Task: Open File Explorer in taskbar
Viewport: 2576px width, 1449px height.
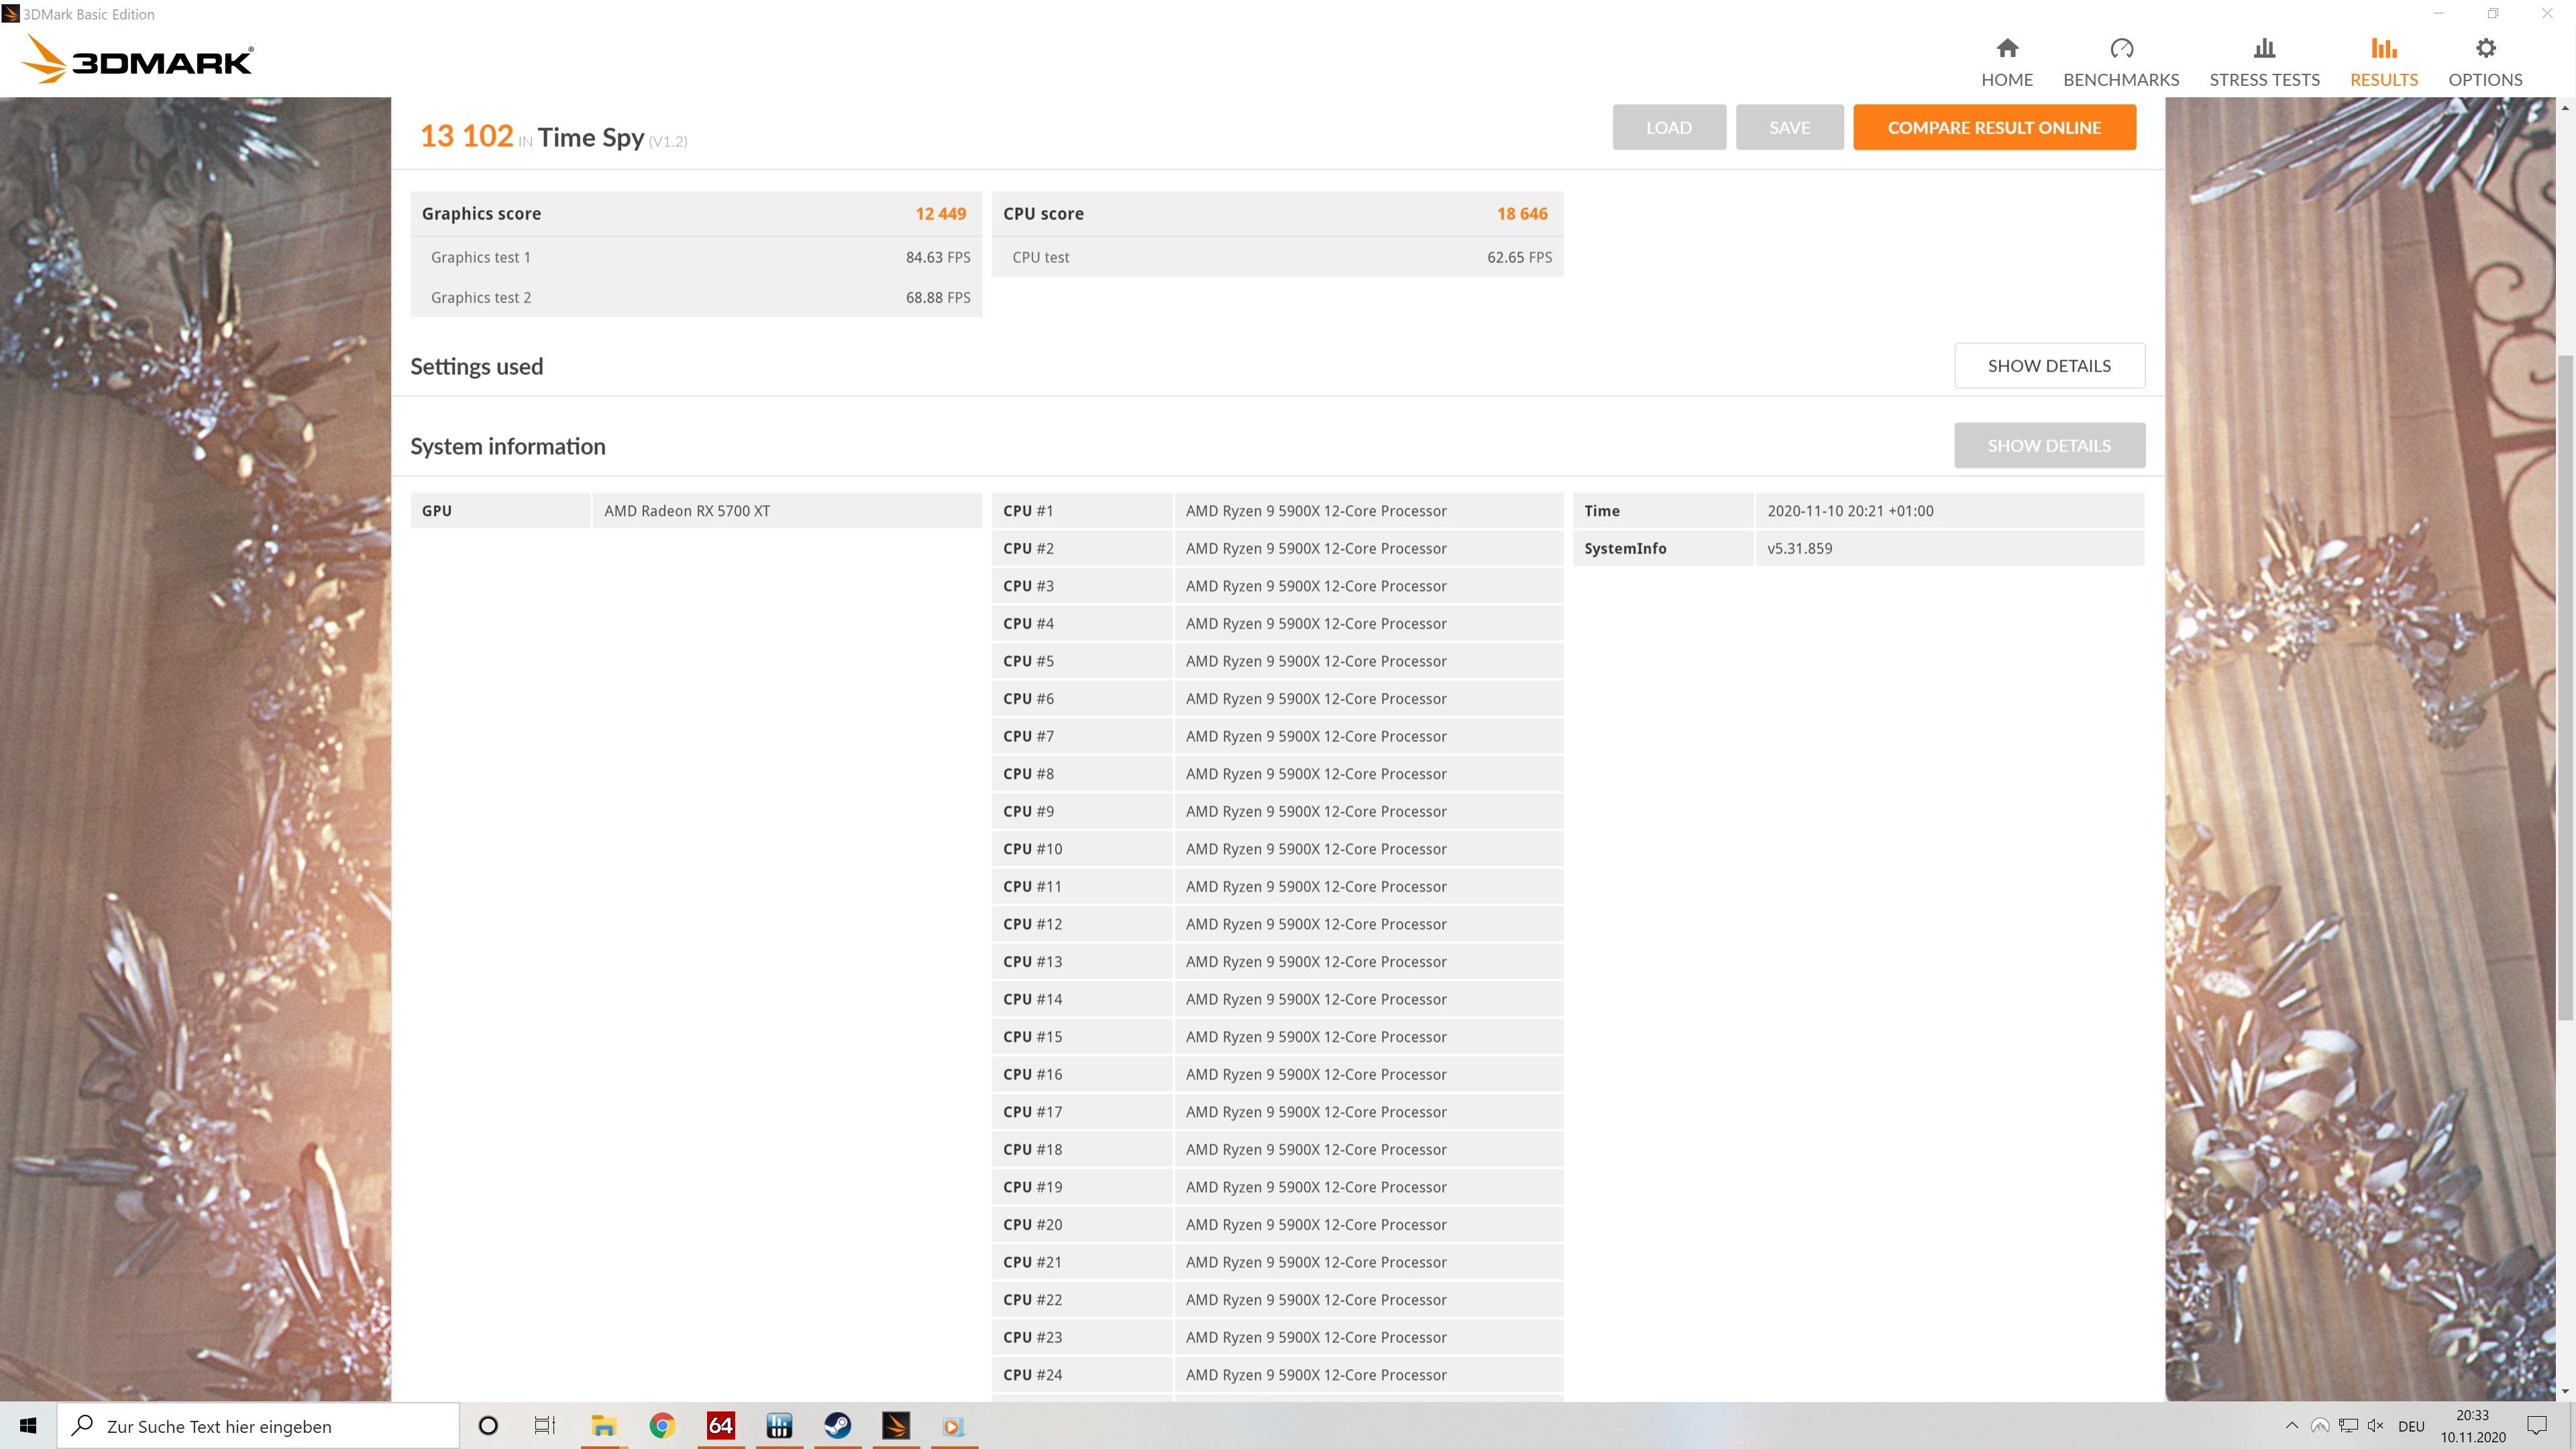Action: click(x=603, y=1425)
